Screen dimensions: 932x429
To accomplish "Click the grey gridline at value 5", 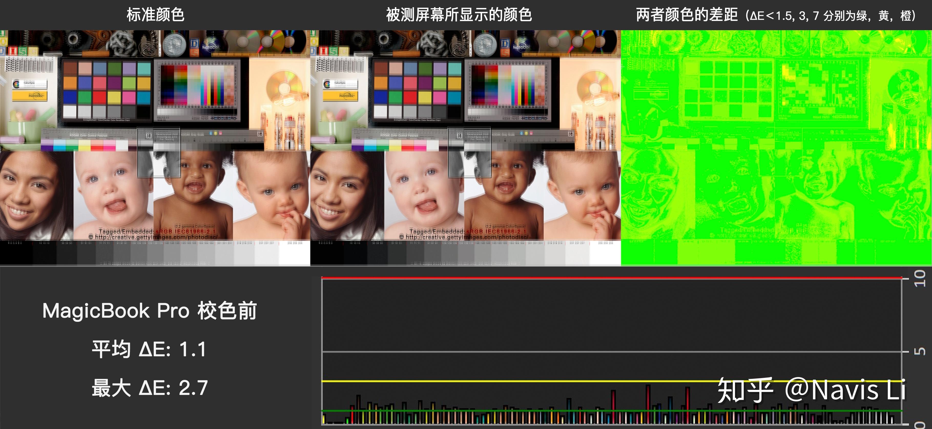I will coord(612,351).
